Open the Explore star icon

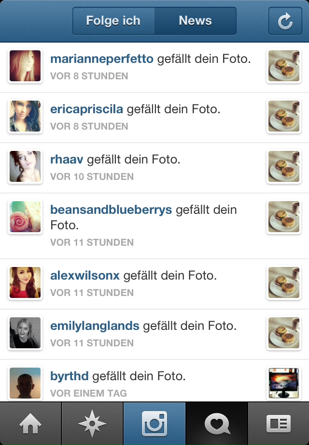coord(92,423)
